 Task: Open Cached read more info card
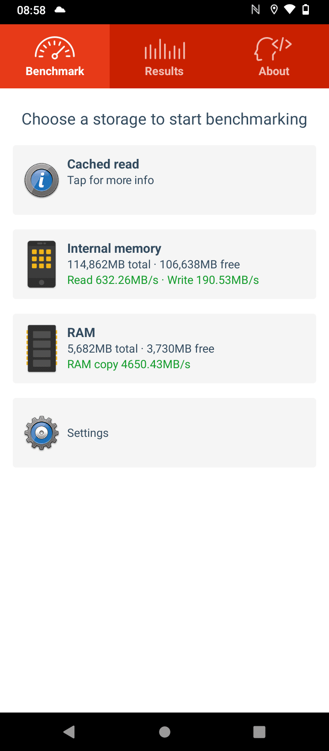point(164,180)
